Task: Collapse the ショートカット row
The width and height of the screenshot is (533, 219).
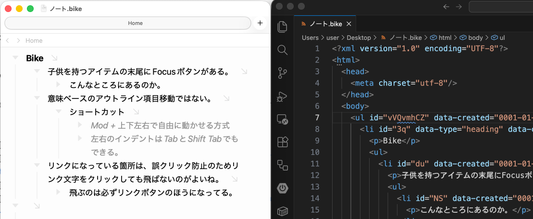Action: [59, 111]
